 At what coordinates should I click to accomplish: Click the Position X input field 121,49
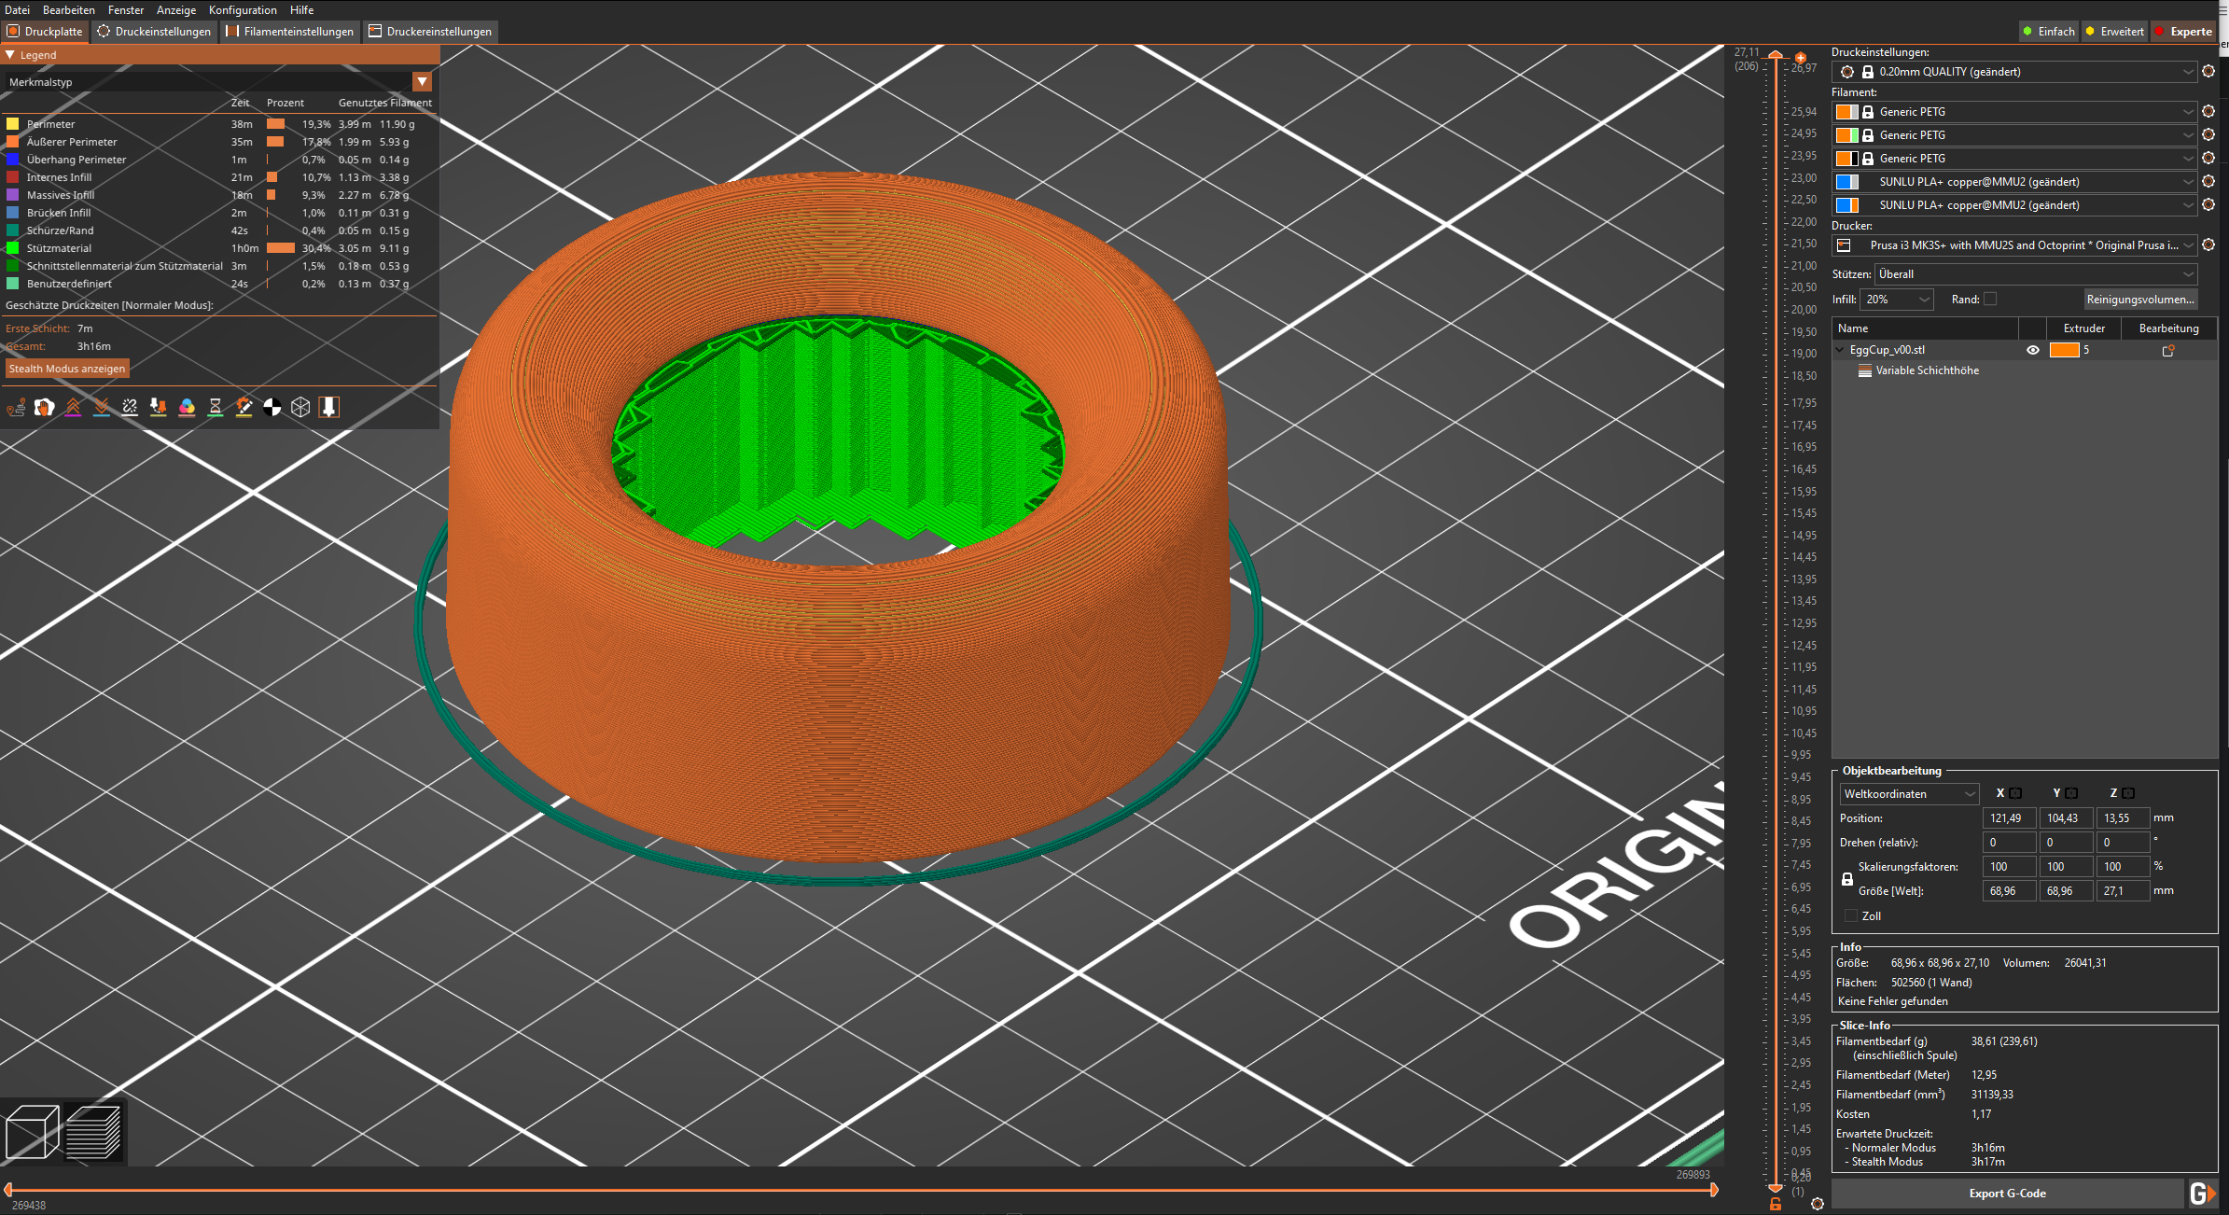[x=2009, y=818]
